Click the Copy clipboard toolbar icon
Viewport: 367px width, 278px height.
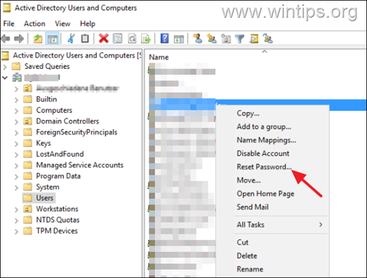tap(85, 38)
